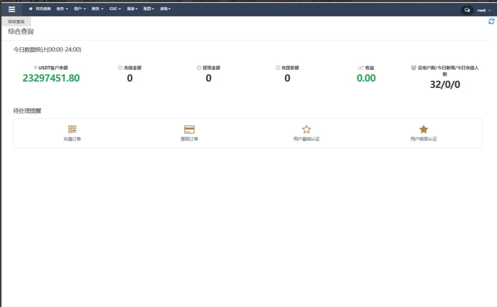The image size is (497, 307).
Task: Click the user count value 32/0/0
Action: click(445, 85)
